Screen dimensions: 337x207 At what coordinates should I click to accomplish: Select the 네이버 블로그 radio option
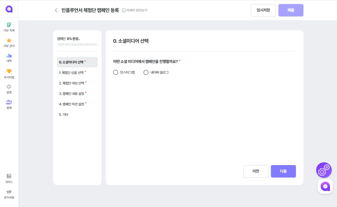pos(146,72)
